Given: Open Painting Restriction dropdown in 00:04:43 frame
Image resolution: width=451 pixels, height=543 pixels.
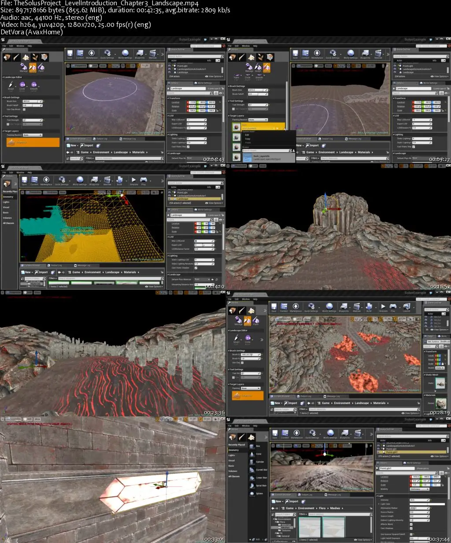Looking at the screenshot, I should (x=32, y=135).
